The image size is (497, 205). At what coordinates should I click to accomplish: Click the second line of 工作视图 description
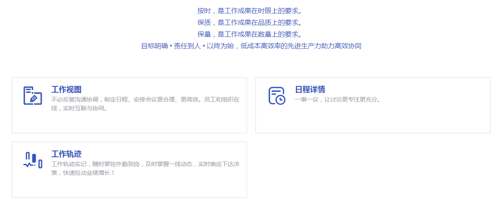pos(79,108)
